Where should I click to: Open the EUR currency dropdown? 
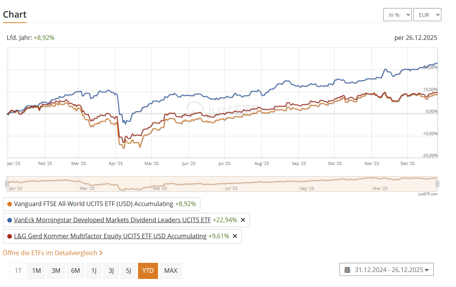(427, 15)
